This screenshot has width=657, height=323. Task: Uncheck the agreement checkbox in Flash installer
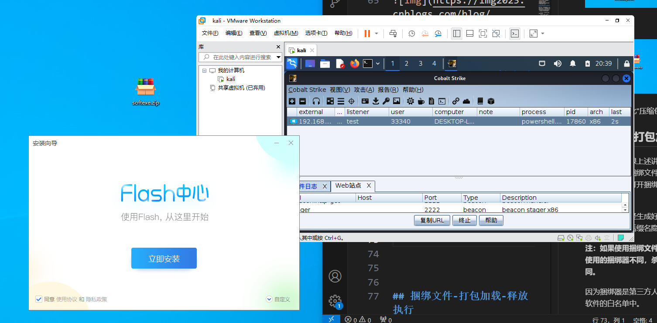[38, 299]
